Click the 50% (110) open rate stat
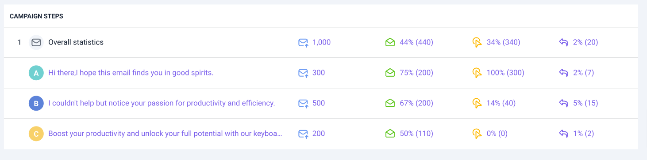 click(416, 134)
